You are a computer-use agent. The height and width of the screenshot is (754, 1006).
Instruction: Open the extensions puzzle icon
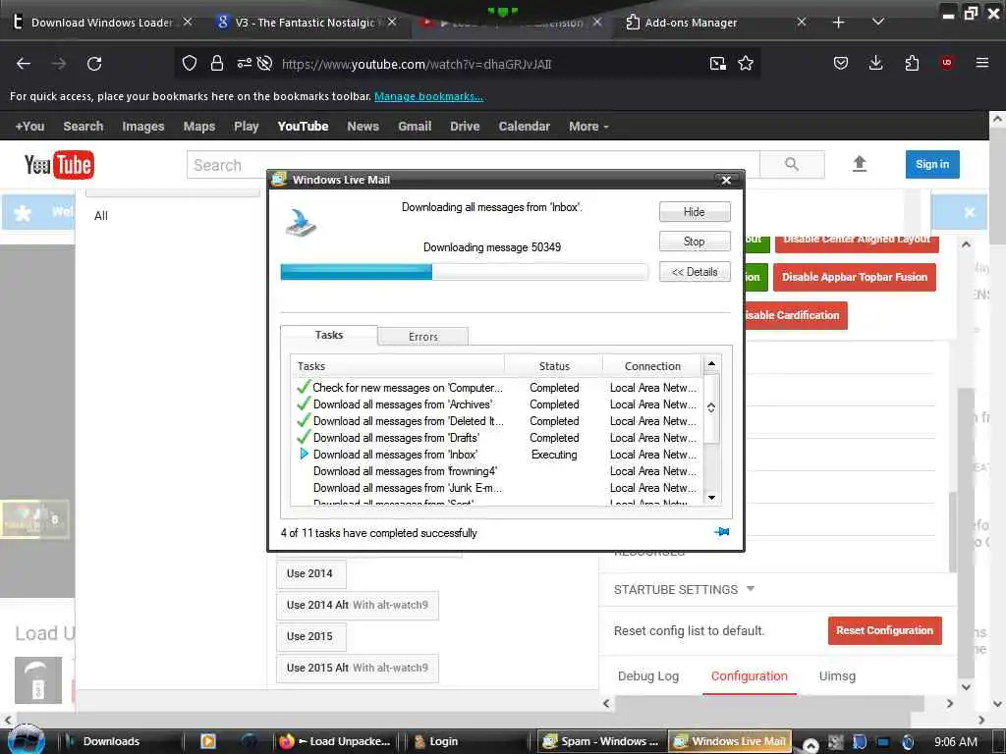pyautogui.click(x=912, y=63)
